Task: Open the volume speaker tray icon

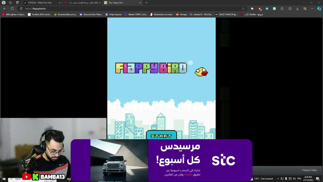Action: pyautogui.click(x=294, y=179)
